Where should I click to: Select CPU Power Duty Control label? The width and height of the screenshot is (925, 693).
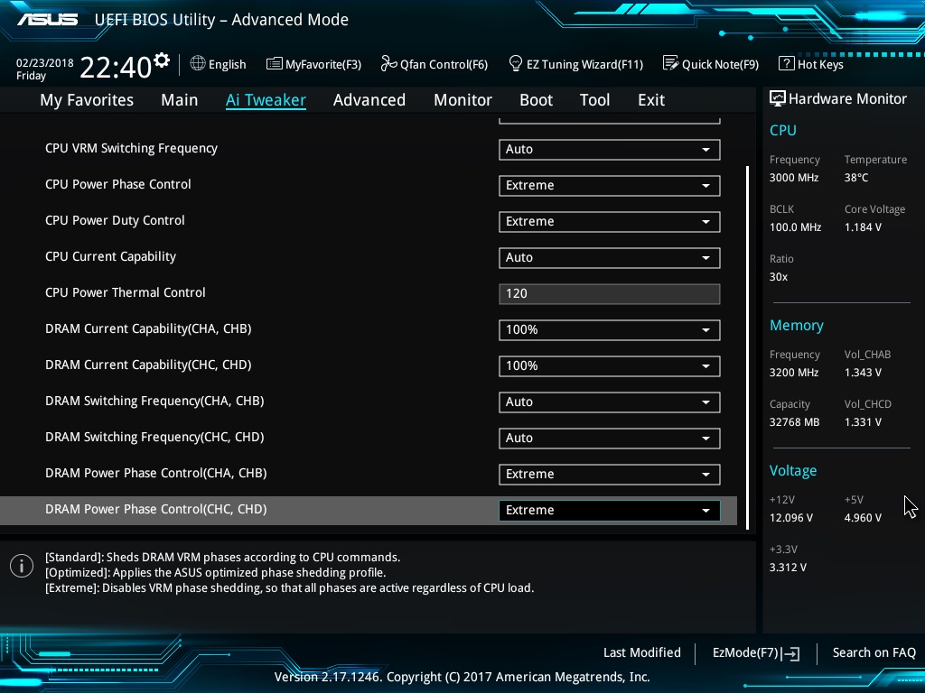(x=115, y=220)
